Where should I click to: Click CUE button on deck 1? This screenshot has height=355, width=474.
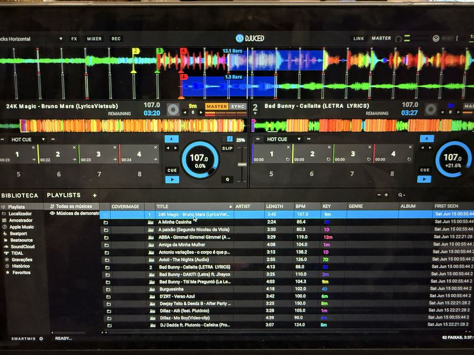coord(172,170)
